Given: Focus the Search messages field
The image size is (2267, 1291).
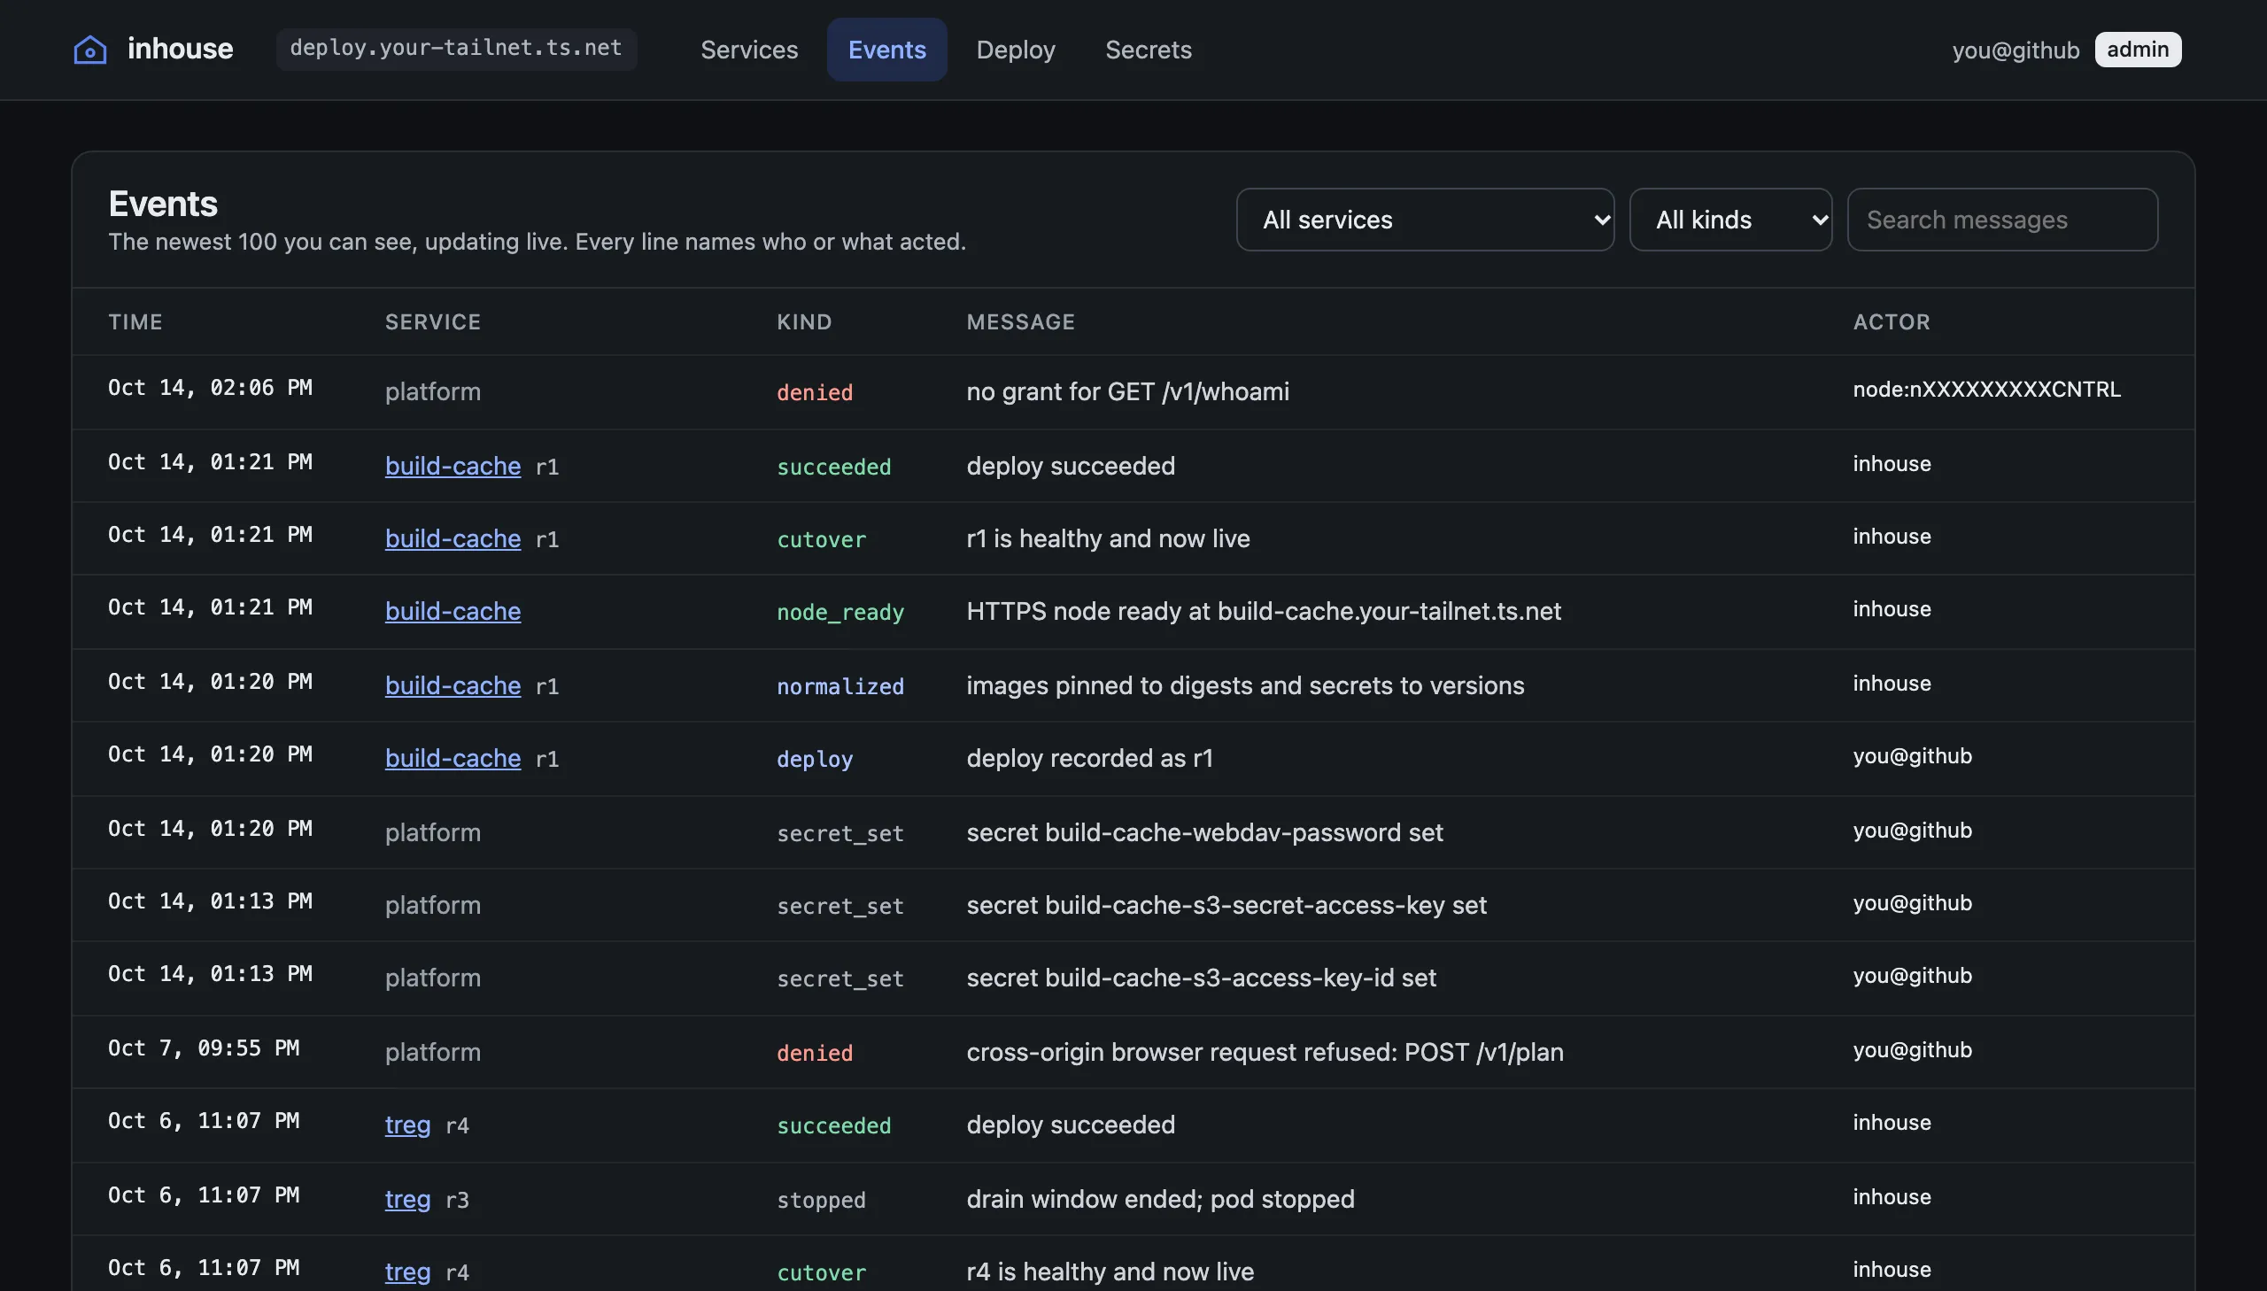Looking at the screenshot, I should click(2002, 219).
